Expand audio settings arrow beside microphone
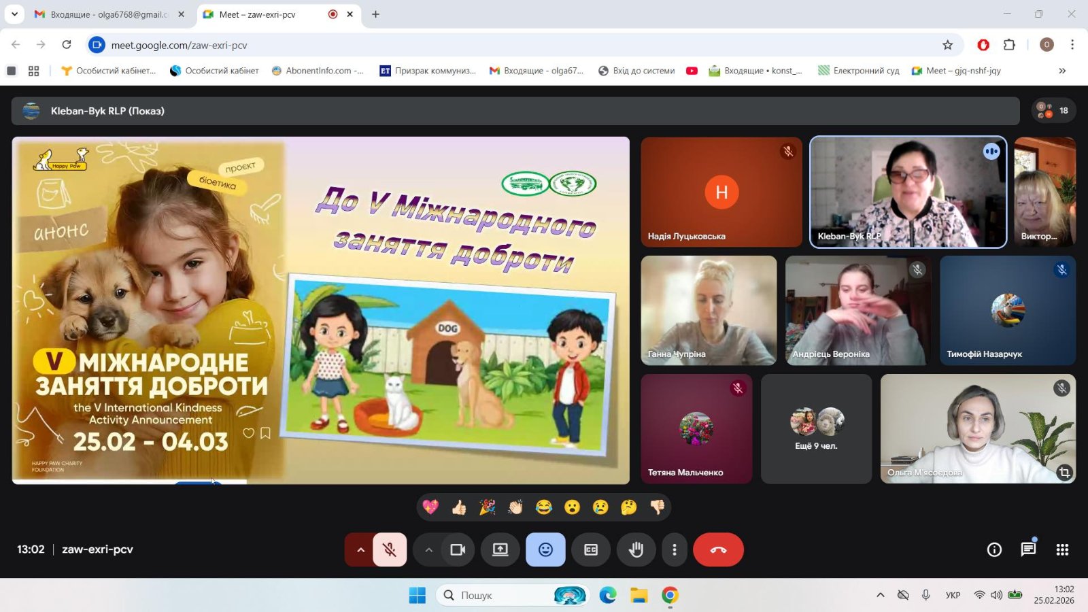 (360, 549)
